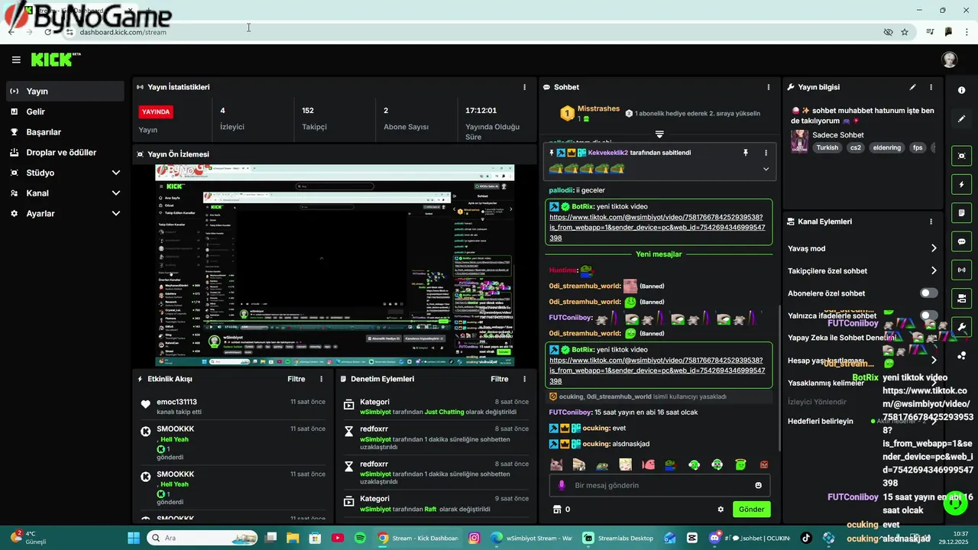Open Droplar ve ödüller page
This screenshot has width=978, height=550.
tap(64, 153)
